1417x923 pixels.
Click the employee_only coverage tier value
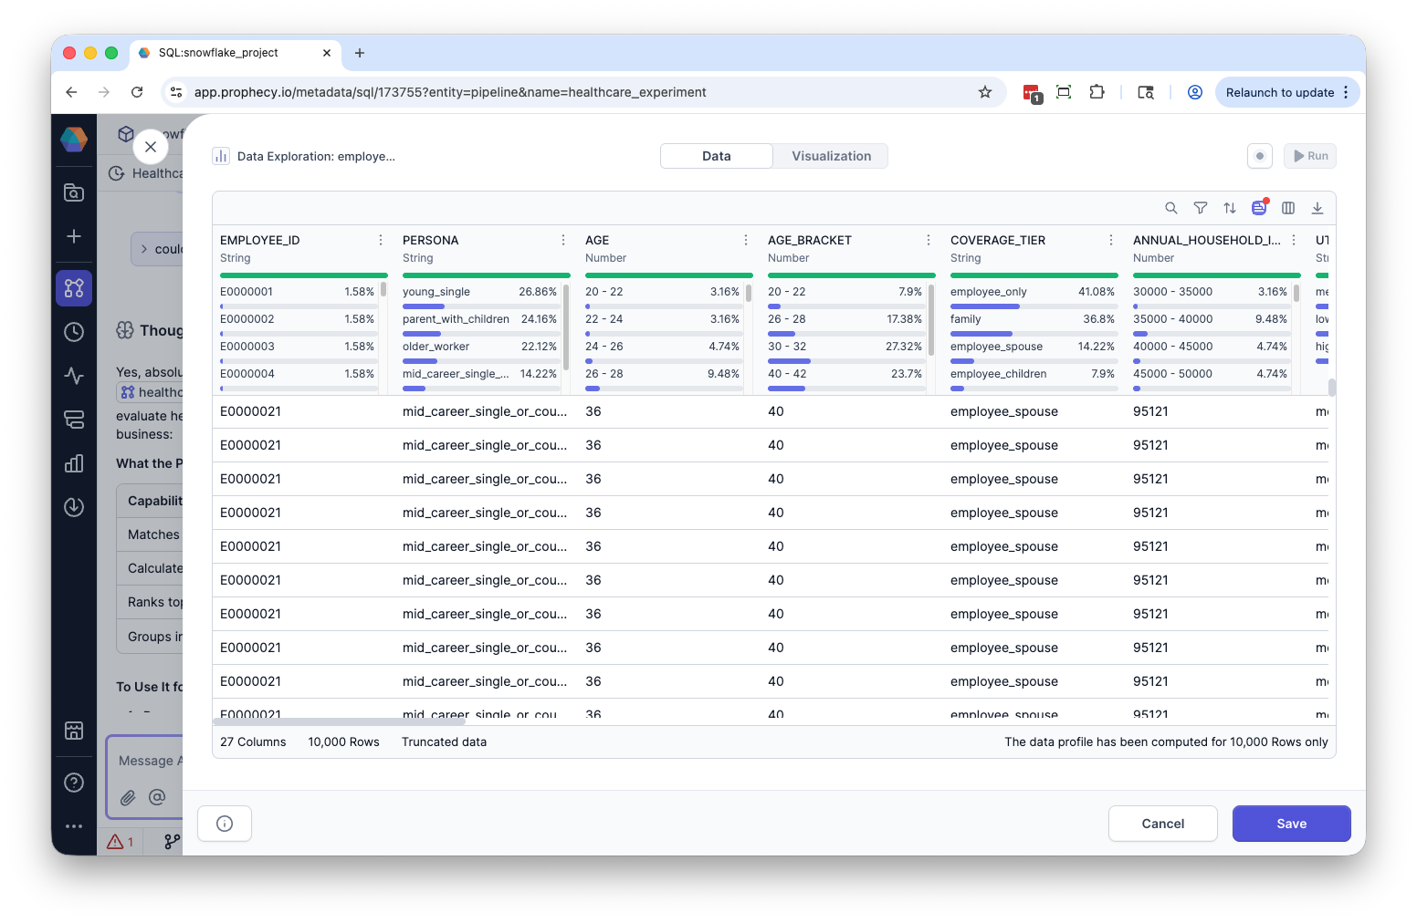(x=989, y=292)
